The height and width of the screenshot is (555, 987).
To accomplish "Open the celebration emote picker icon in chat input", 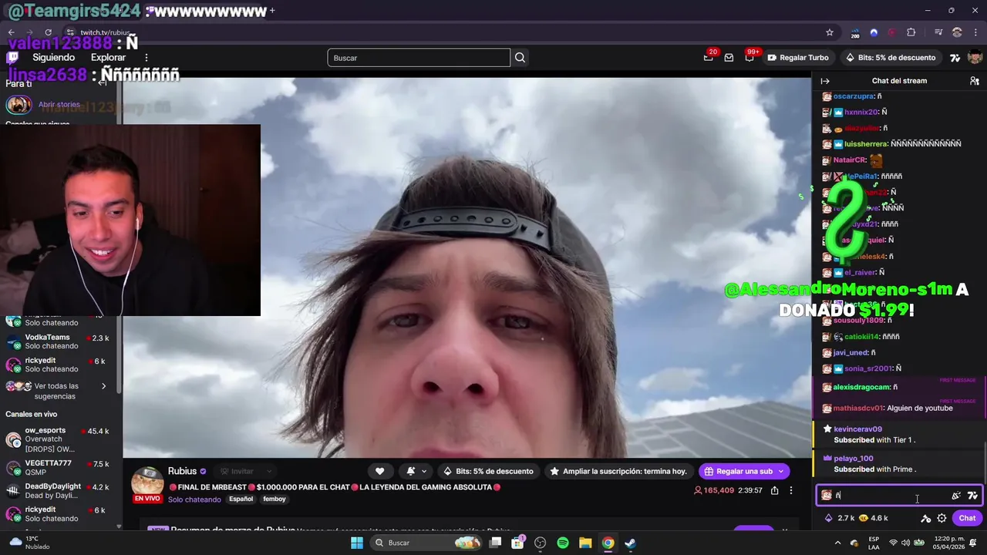I will 956,496.
